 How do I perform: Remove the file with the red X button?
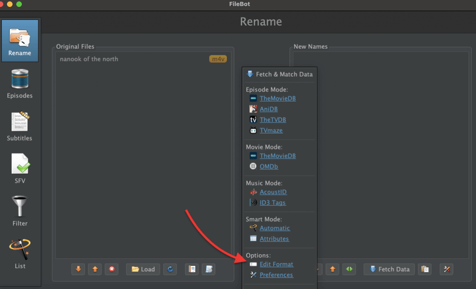pyautogui.click(x=112, y=269)
